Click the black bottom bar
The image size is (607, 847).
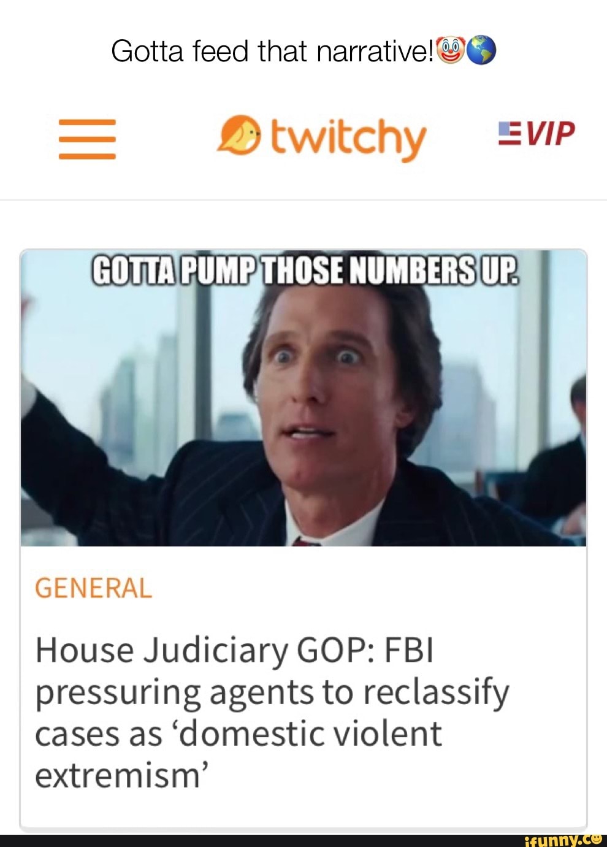tap(303, 840)
